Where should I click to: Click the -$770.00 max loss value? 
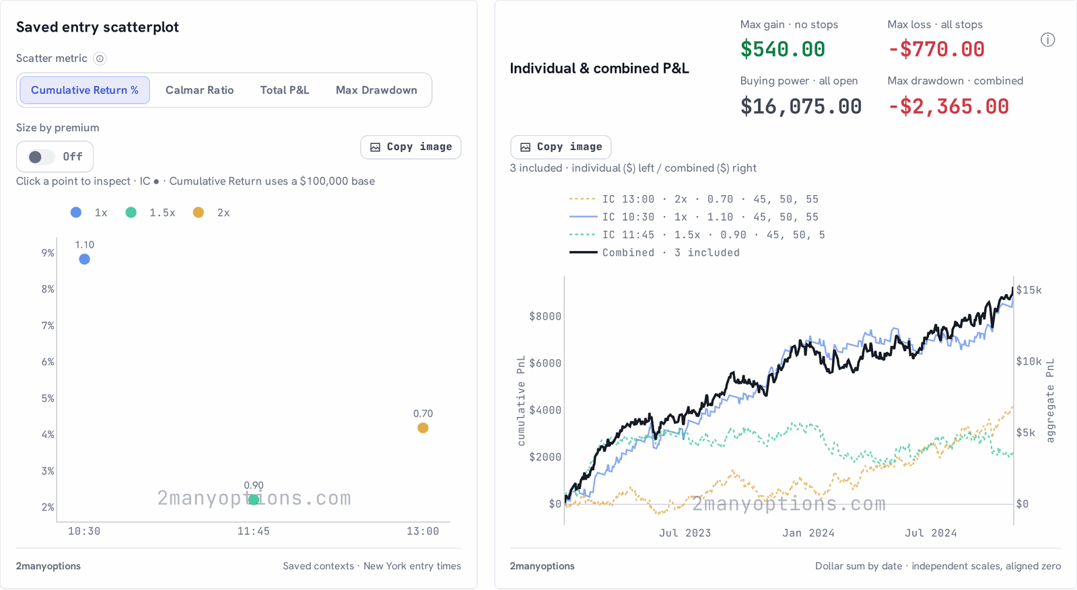936,49
